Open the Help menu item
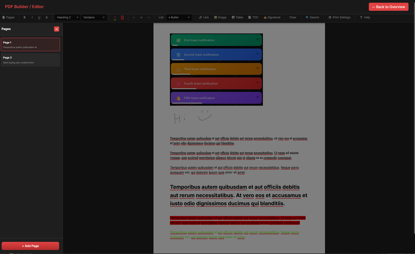The image size is (415, 254). click(x=365, y=18)
